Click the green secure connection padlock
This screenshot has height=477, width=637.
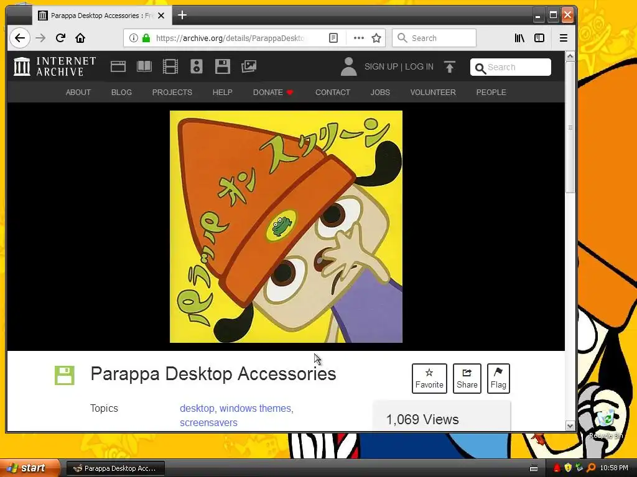tap(146, 38)
